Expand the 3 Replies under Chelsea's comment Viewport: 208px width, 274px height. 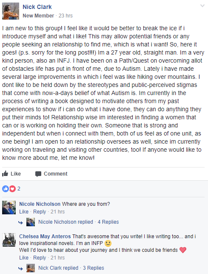(93, 268)
